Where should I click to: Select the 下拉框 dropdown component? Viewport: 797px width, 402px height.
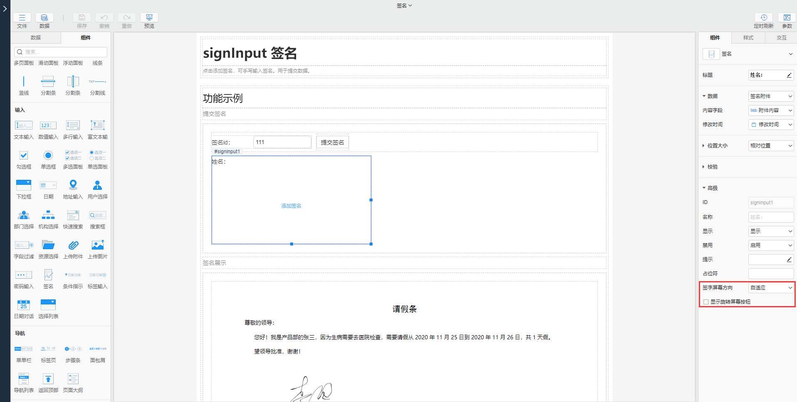coord(24,189)
